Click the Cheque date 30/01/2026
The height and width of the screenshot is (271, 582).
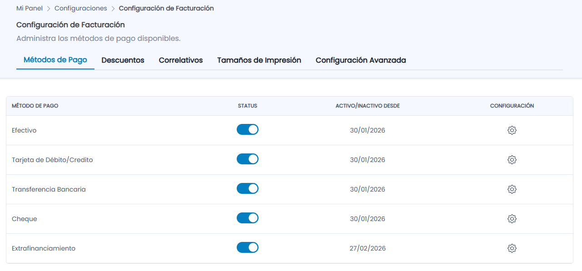(x=368, y=219)
